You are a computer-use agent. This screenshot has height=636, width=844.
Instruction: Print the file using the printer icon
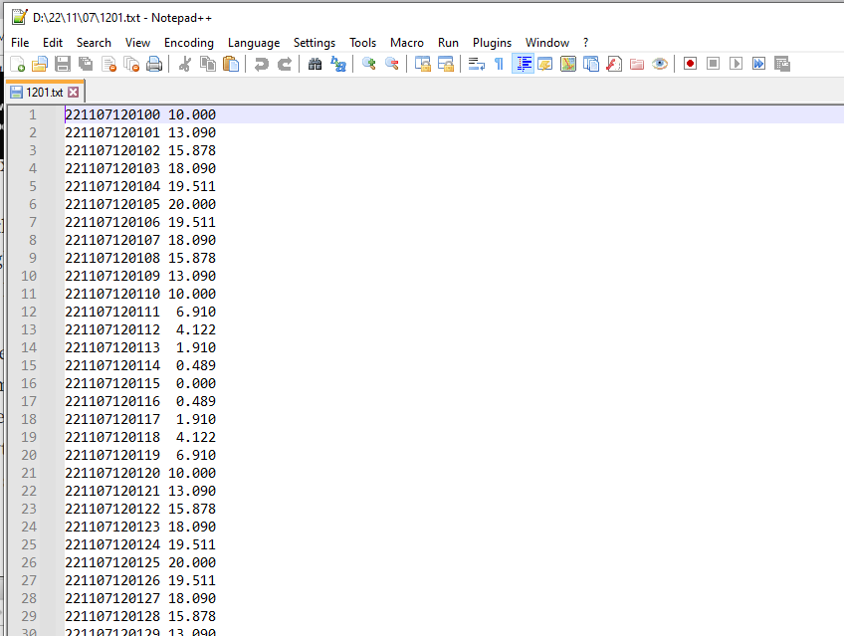154,64
